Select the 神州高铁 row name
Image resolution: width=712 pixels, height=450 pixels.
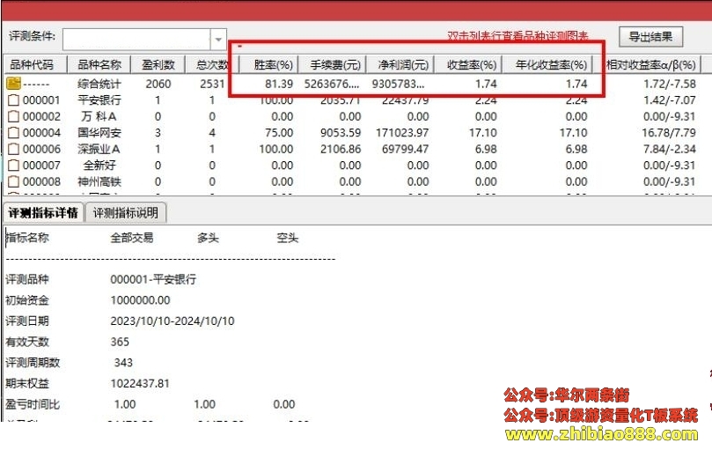pos(99,181)
